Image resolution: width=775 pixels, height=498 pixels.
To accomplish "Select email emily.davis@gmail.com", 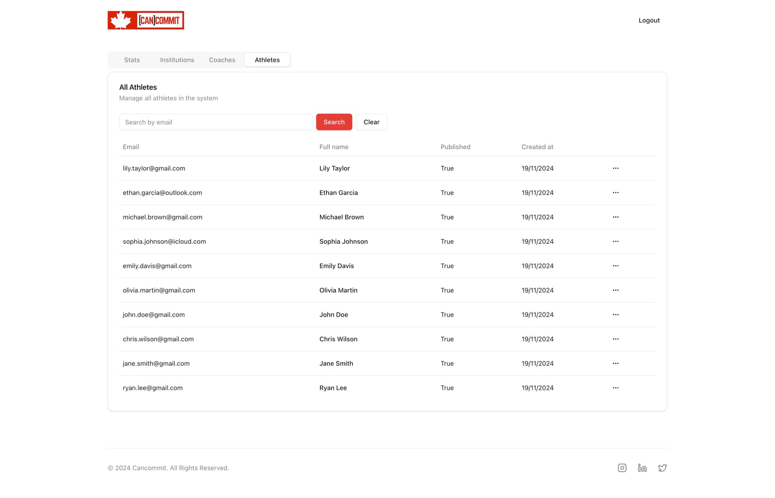I will (x=157, y=266).
